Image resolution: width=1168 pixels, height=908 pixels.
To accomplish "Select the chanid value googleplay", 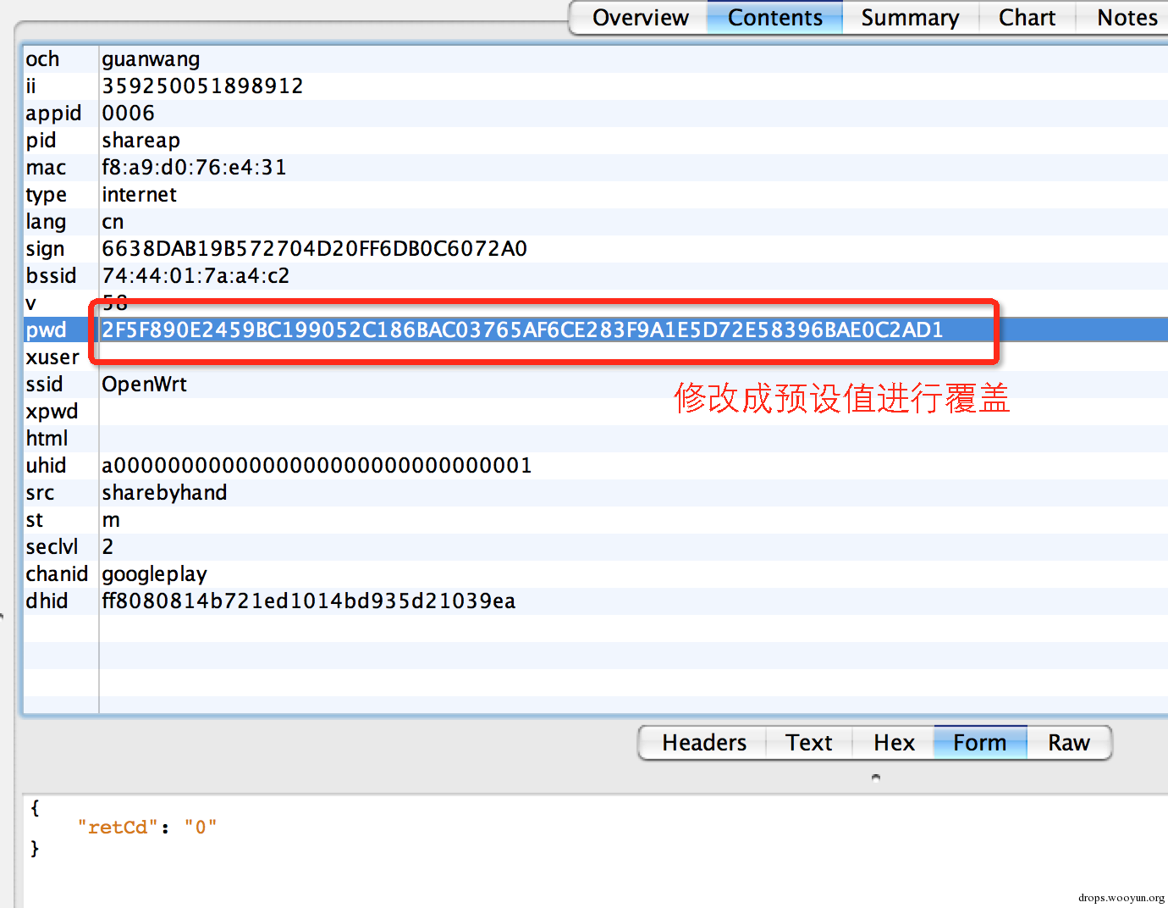I will tap(154, 574).
